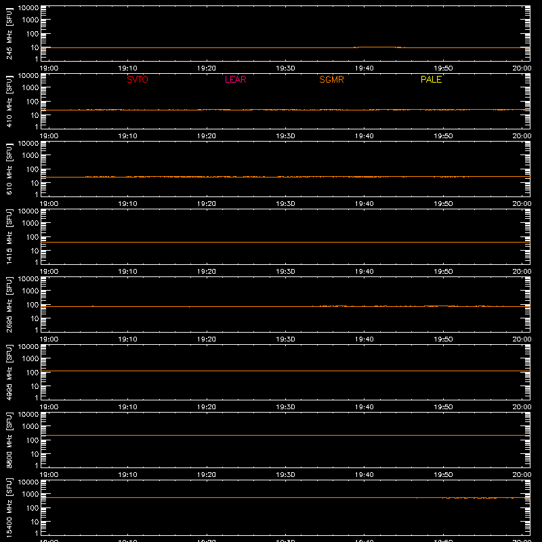The height and width of the screenshot is (542, 542).
Task: Click the 19:40 time label under the 245 MHz plot
Action: pos(364,68)
